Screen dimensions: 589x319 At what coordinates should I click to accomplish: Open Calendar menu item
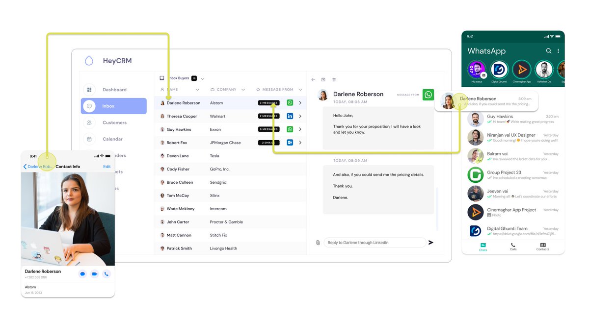pos(112,139)
